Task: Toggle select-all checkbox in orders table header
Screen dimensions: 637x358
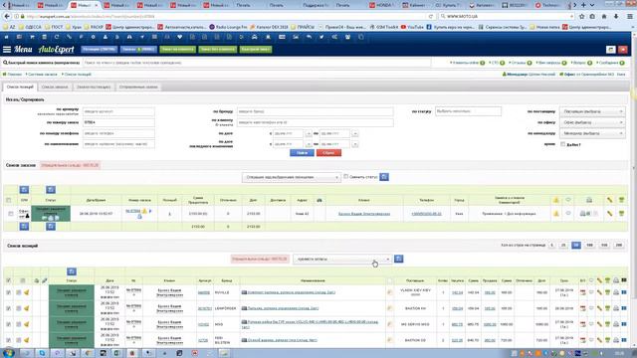Action: (x=9, y=200)
